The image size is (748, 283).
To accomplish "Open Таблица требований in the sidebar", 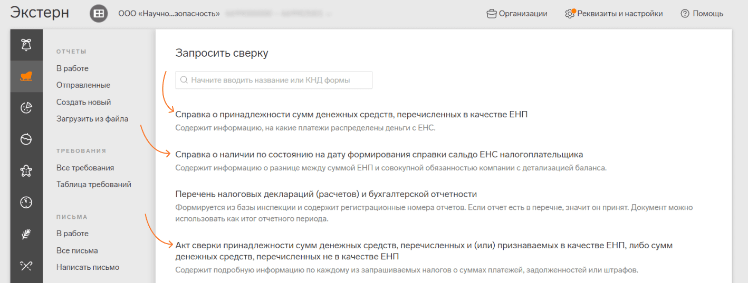I will [94, 185].
